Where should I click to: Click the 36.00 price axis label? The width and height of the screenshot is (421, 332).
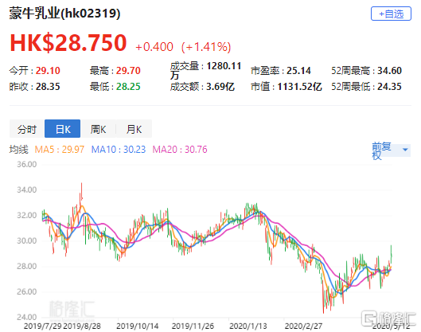click(x=26, y=164)
